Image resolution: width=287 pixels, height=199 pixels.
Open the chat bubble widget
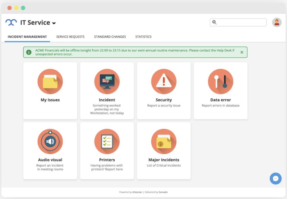tap(276, 179)
